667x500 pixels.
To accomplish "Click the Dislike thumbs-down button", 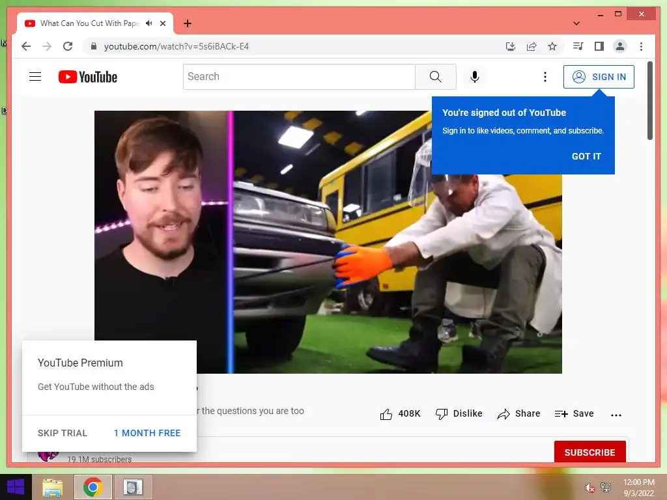I will click(459, 413).
